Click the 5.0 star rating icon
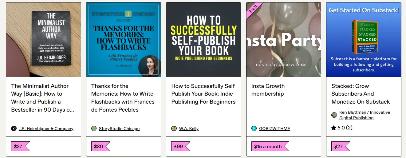The width and height of the screenshot is (406, 158). coord(334,128)
